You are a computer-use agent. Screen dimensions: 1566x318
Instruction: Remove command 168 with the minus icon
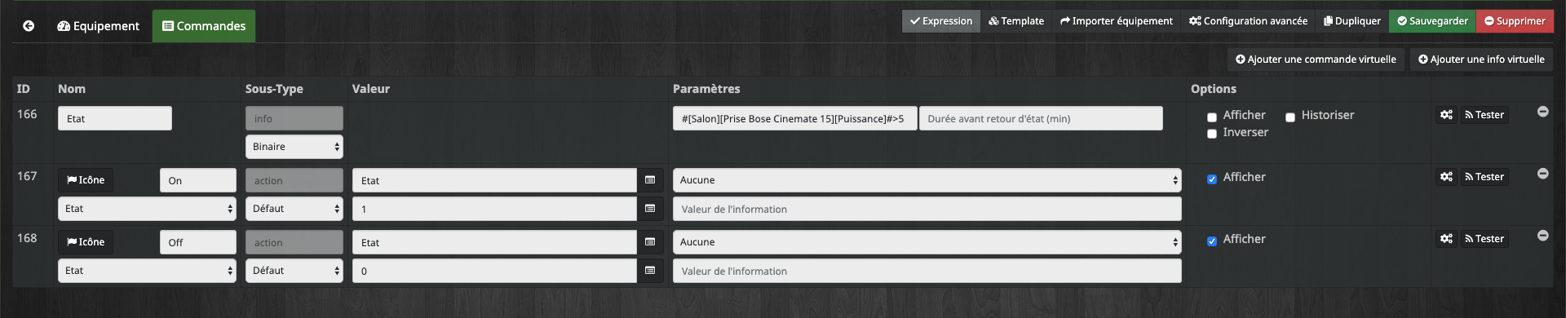(x=1543, y=236)
